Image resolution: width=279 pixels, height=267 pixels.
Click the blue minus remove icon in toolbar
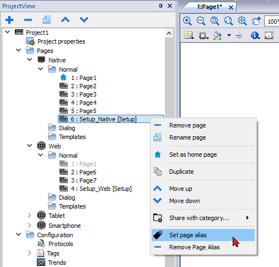(28, 20)
